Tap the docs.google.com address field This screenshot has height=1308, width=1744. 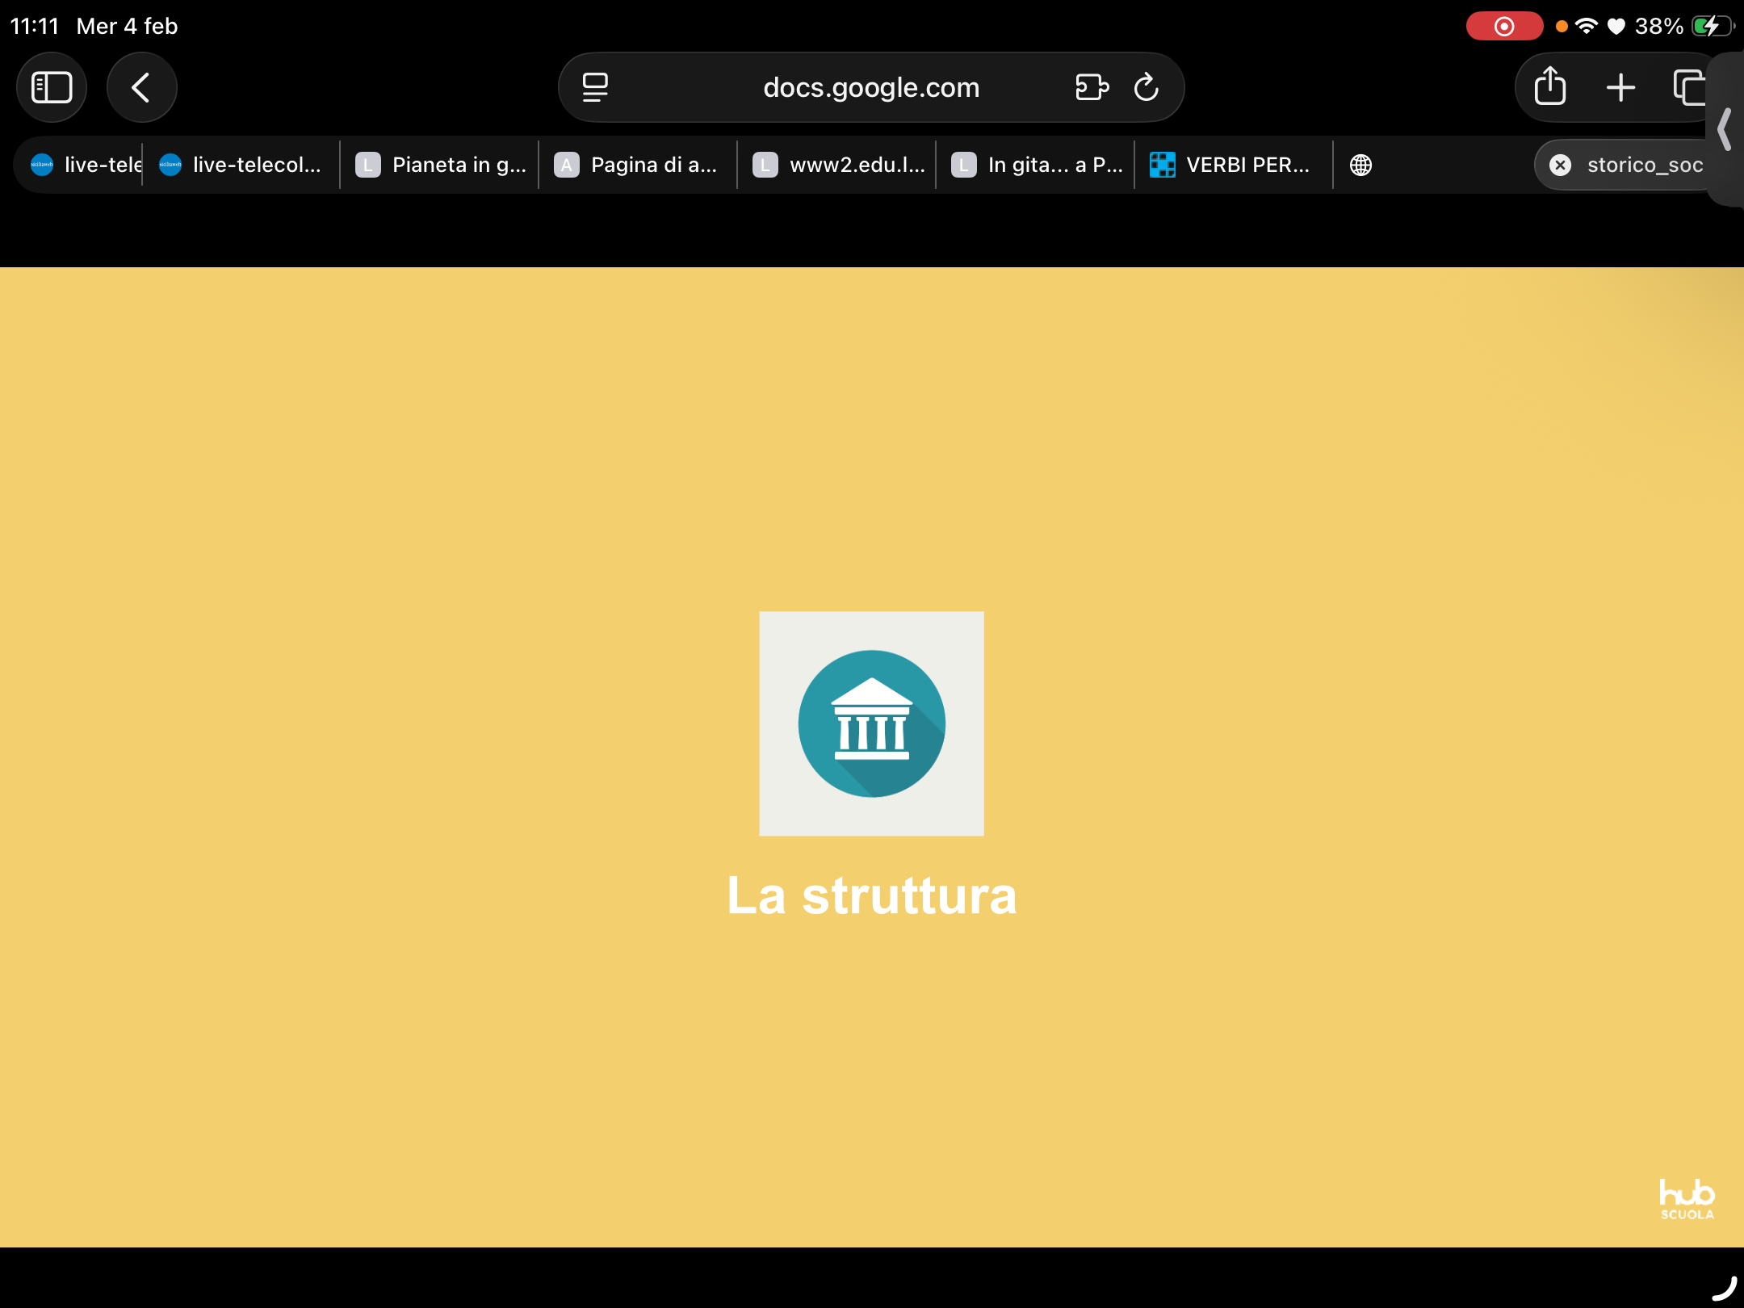(x=870, y=87)
